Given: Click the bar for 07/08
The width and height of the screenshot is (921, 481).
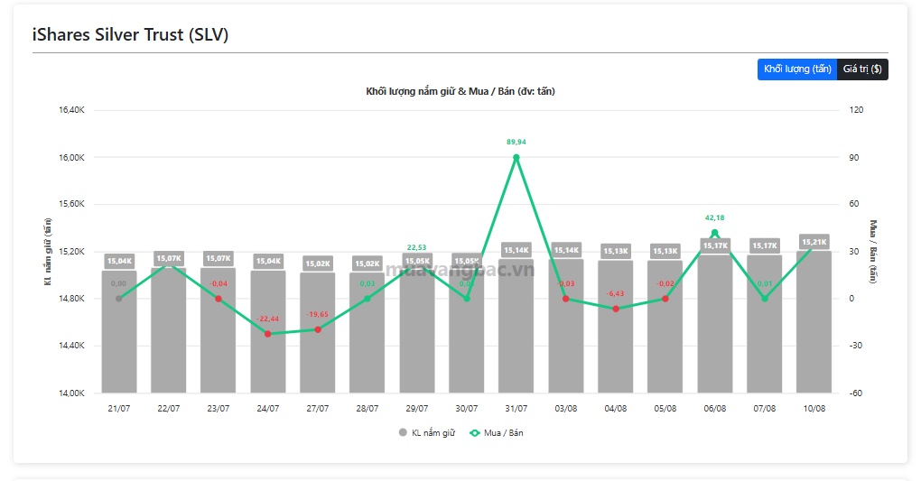Looking at the screenshot, I should 765,324.
